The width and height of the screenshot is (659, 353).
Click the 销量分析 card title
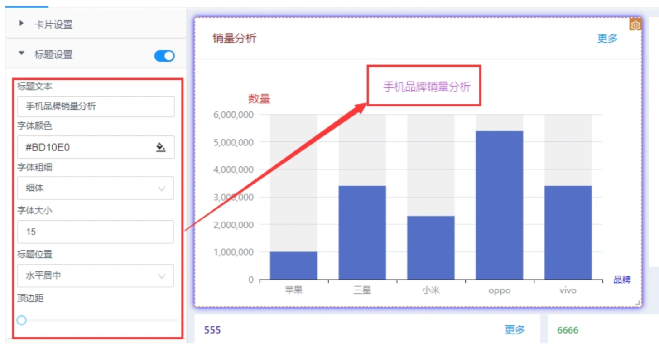point(235,39)
